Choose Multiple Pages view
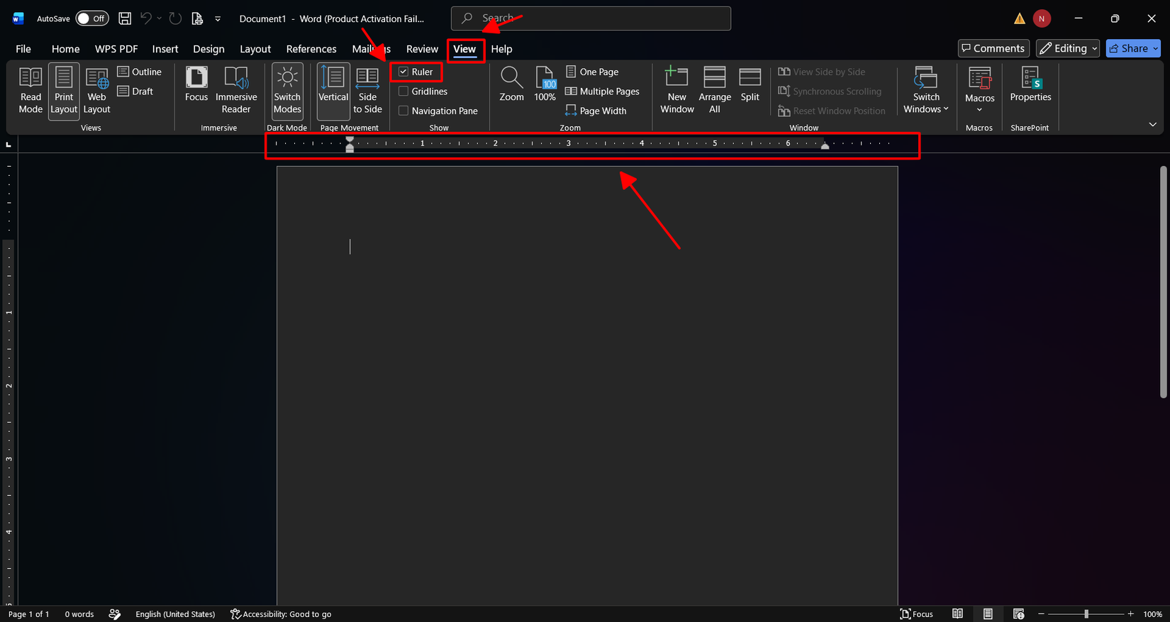Screen dimensions: 1170x622 click(x=602, y=91)
